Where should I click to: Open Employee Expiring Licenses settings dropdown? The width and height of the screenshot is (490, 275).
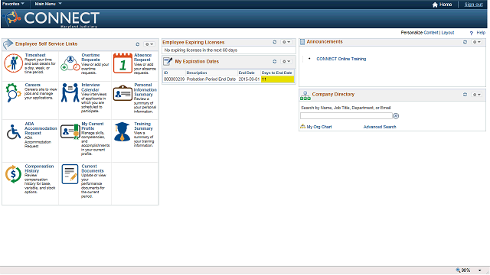click(286, 42)
